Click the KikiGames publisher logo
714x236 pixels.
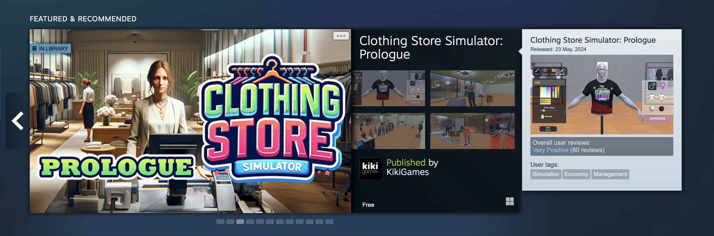point(370,168)
